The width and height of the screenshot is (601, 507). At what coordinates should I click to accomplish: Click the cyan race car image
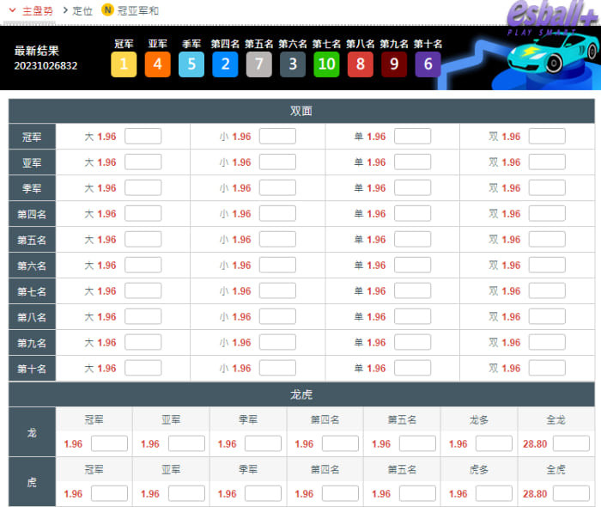coord(552,53)
